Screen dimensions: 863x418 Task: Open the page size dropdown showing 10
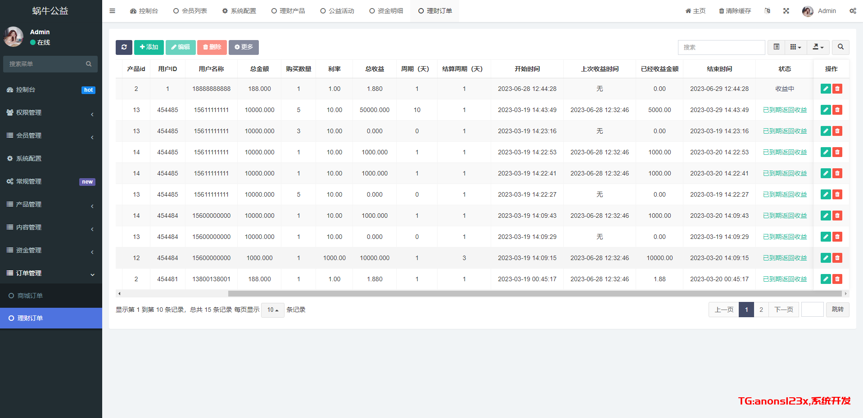pyautogui.click(x=272, y=310)
